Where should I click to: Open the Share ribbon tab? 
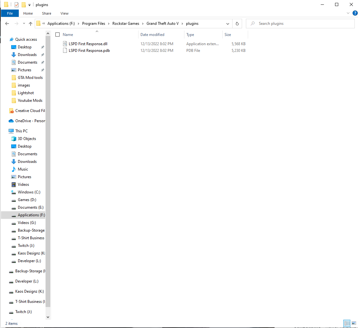[47, 13]
